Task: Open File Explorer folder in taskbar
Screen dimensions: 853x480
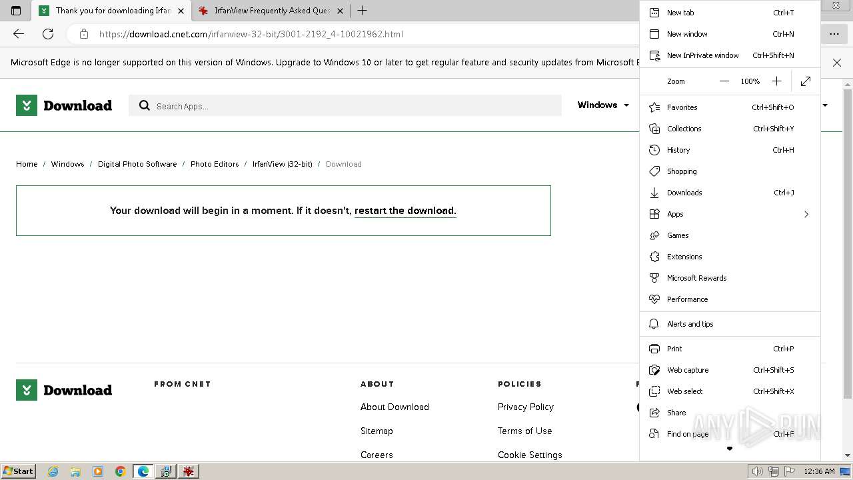Action: 75,471
